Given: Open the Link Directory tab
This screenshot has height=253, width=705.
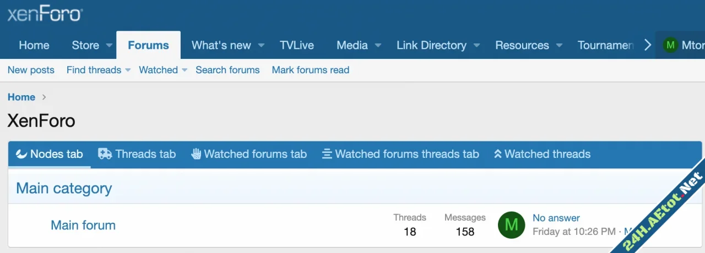Looking at the screenshot, I should tap(431, 45).
